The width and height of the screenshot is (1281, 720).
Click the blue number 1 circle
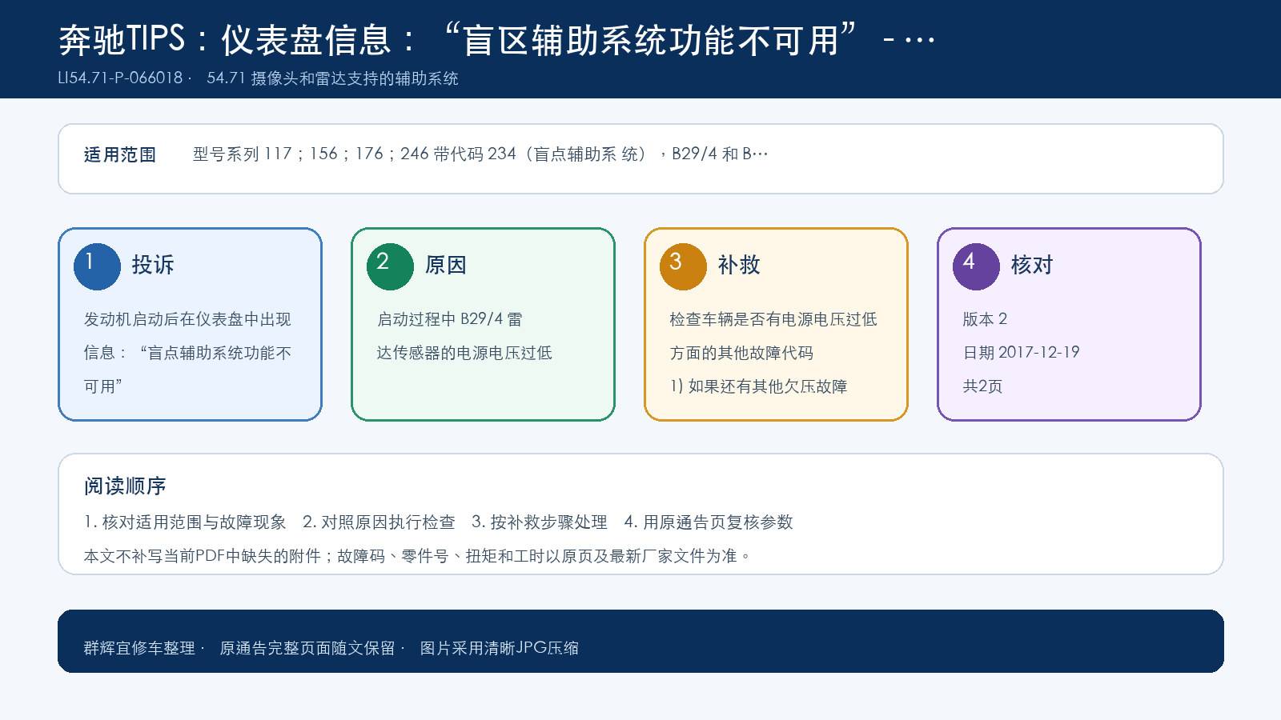pyautogui.click(x=97, y=266)
